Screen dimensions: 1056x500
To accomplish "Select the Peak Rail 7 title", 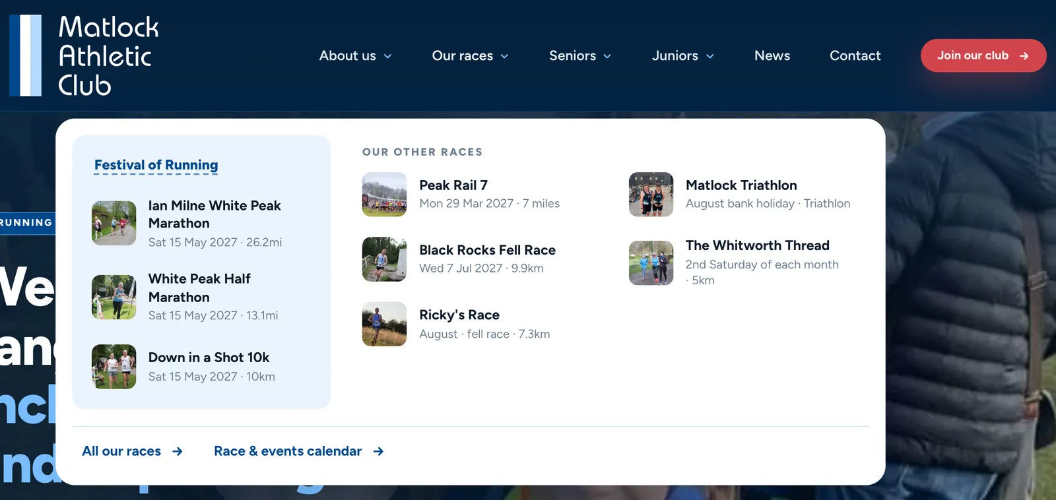I will (x=453, y=185).
